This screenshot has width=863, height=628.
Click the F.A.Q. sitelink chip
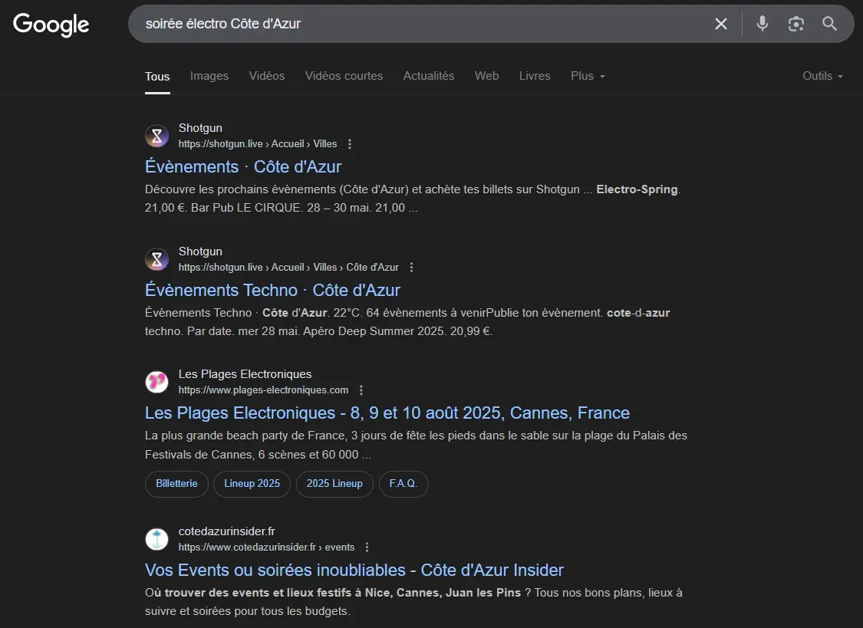(x=404, y=484)
